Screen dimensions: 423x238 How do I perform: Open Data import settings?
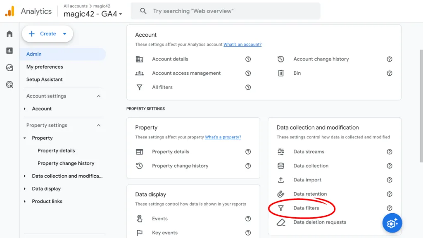tap(307, 180)
